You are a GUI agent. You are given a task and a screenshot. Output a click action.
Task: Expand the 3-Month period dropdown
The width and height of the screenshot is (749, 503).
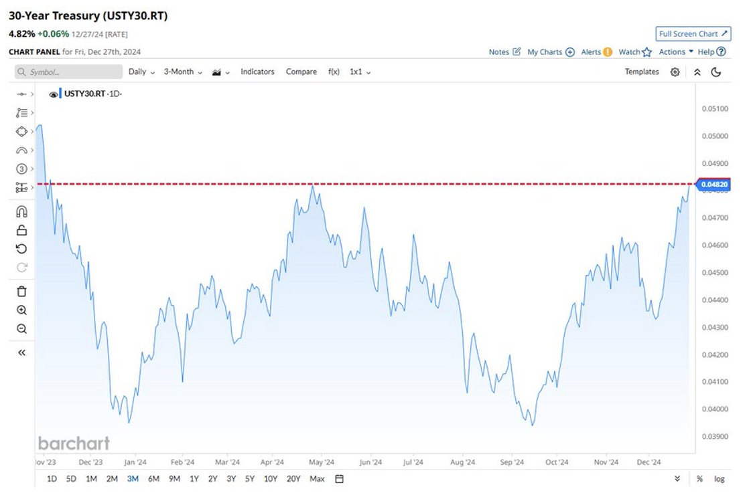[x=183, y=72]
